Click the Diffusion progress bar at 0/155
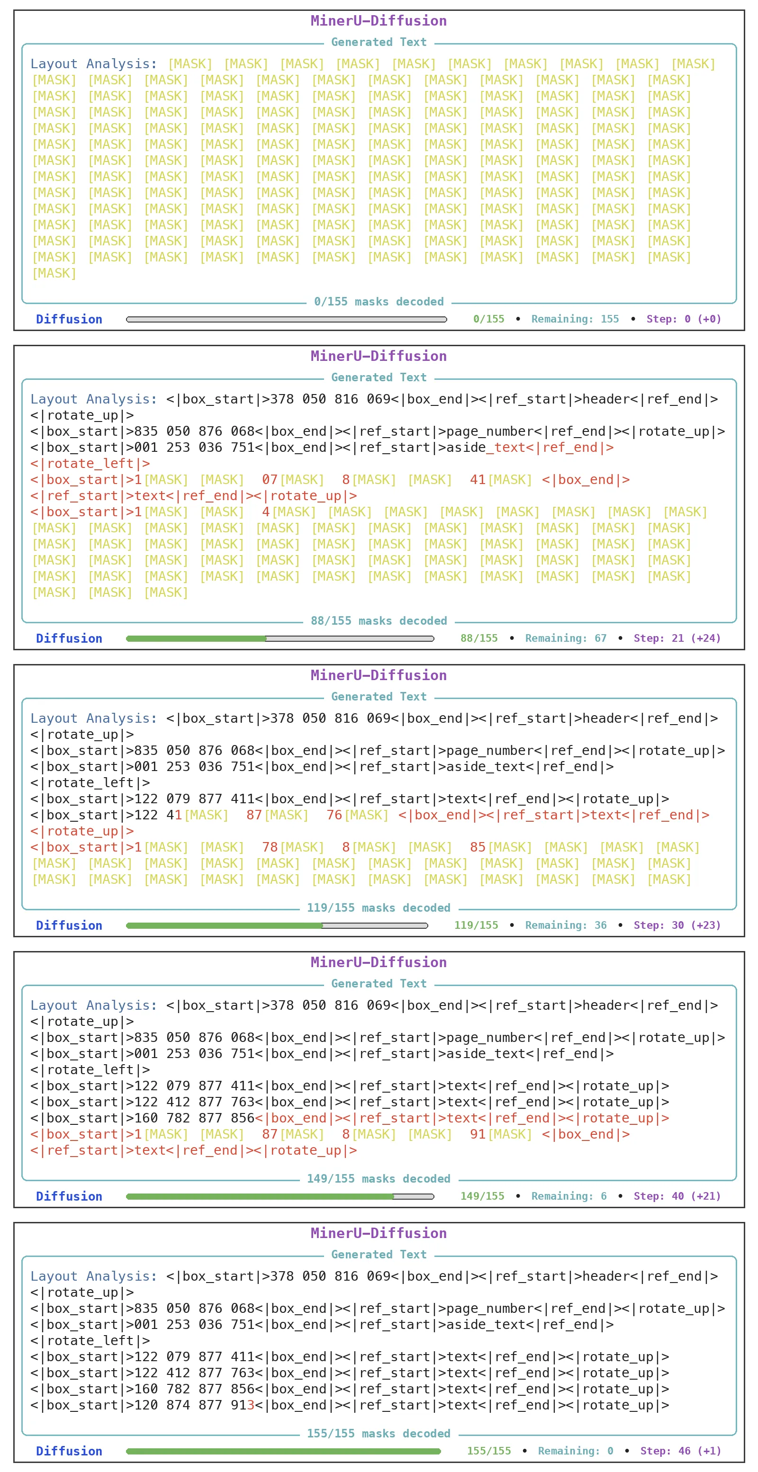758x1472 pixels. coord(287,319)
